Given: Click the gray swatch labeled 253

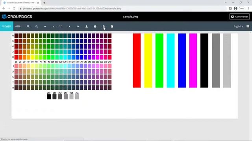Looking at the screenshot, I should click(66, 97).
